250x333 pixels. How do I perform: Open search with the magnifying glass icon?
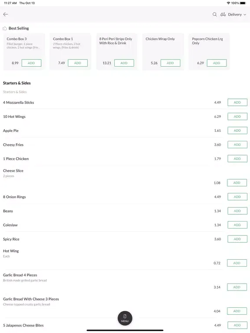point(214,14)
